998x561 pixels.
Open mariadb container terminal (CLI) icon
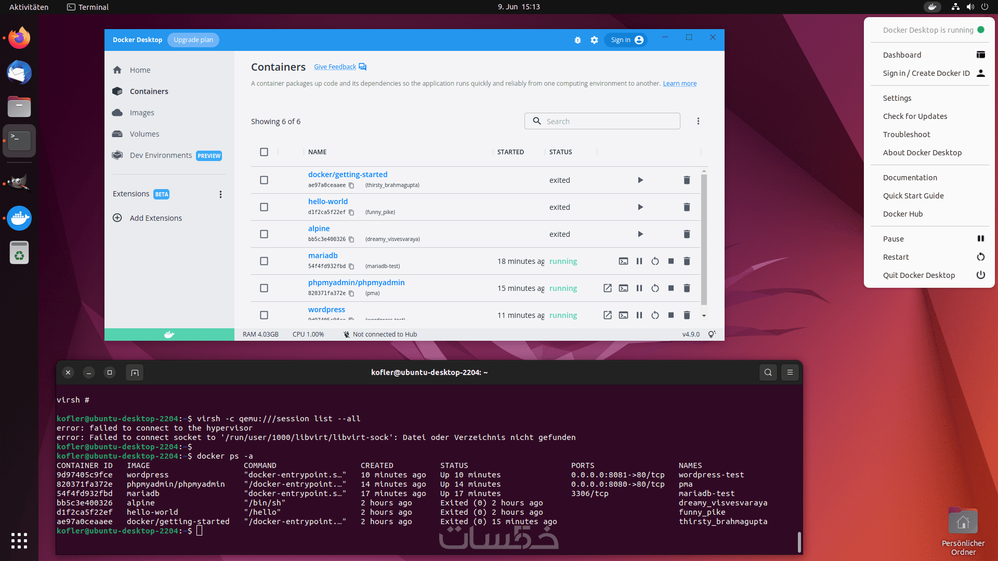(x=623, y=261)
